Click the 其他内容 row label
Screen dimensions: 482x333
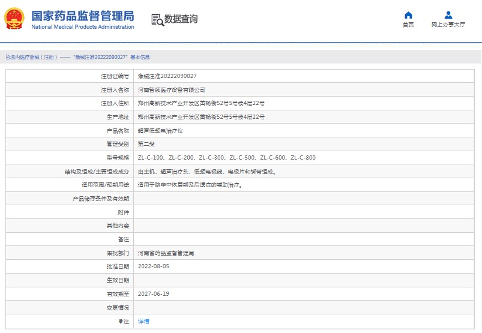118,226
